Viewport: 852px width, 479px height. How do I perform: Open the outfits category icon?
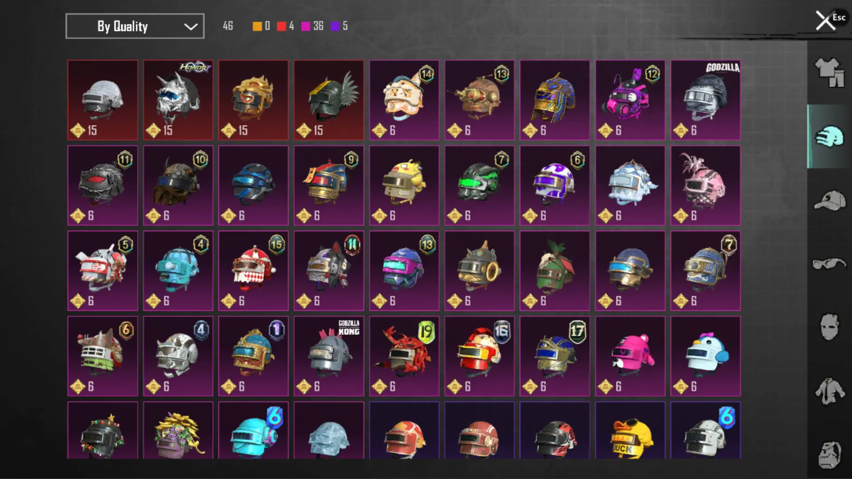829,72
